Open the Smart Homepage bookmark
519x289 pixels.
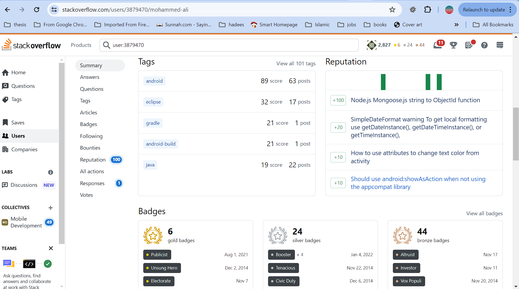coord(274,25)
